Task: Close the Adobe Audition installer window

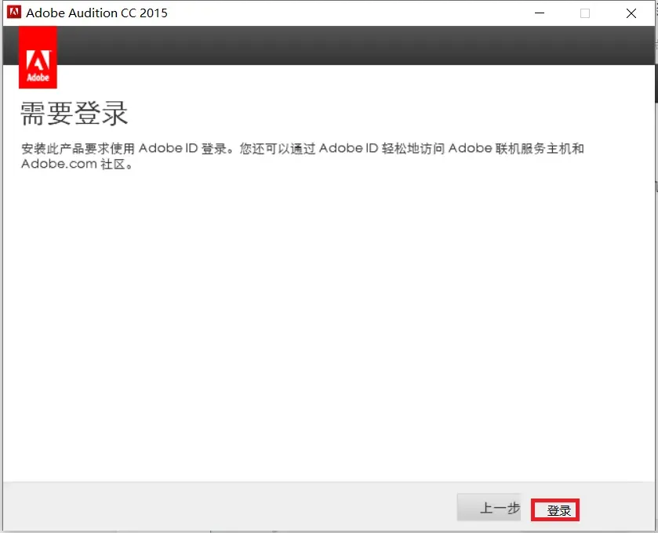Action: 631,13
